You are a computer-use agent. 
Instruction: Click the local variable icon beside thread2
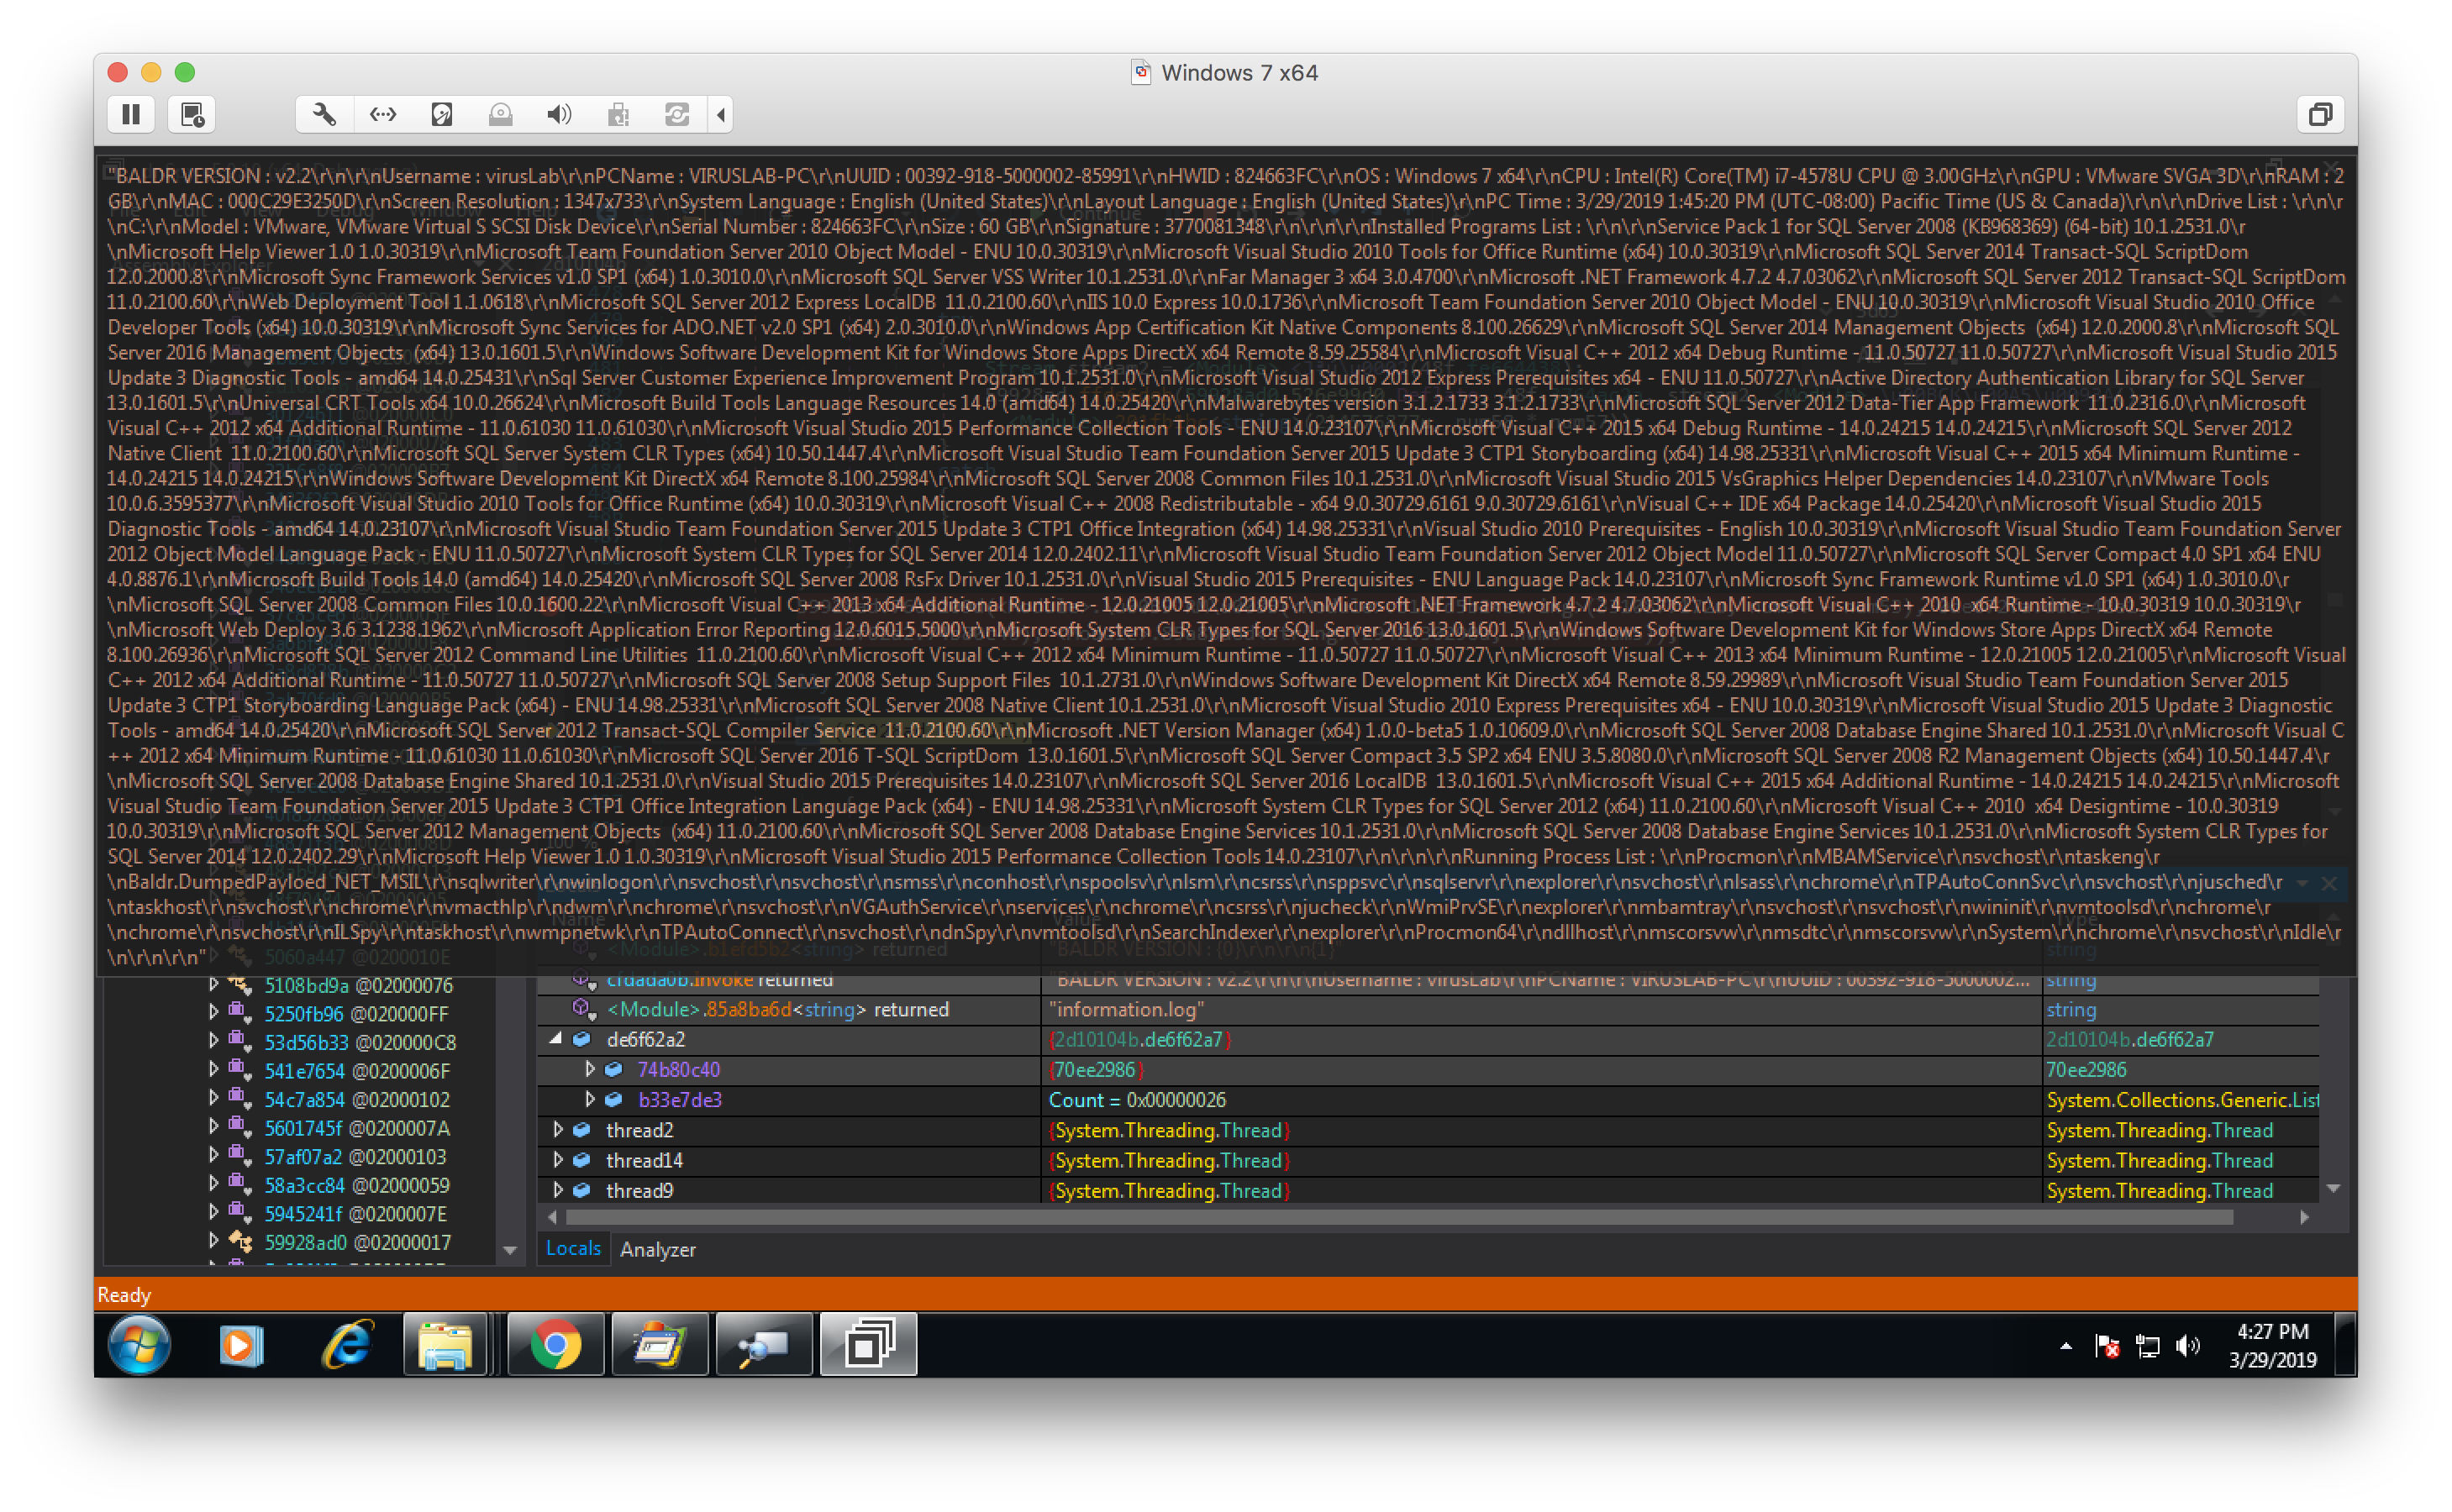point(581,1130)
